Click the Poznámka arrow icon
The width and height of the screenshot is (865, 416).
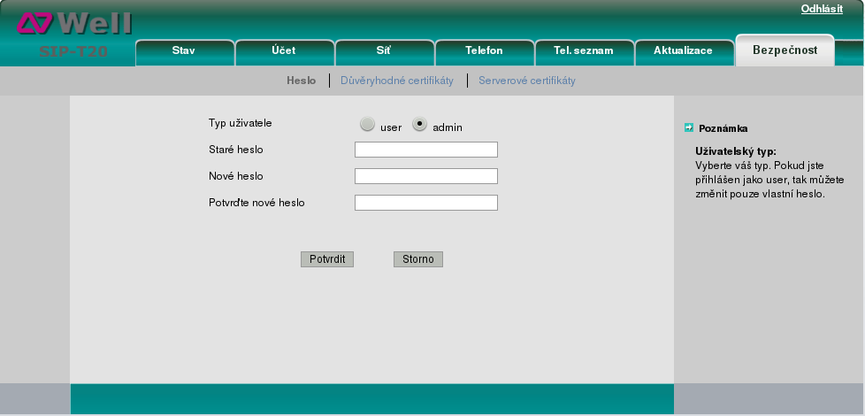pyautogui.click(x=688, y=127)
